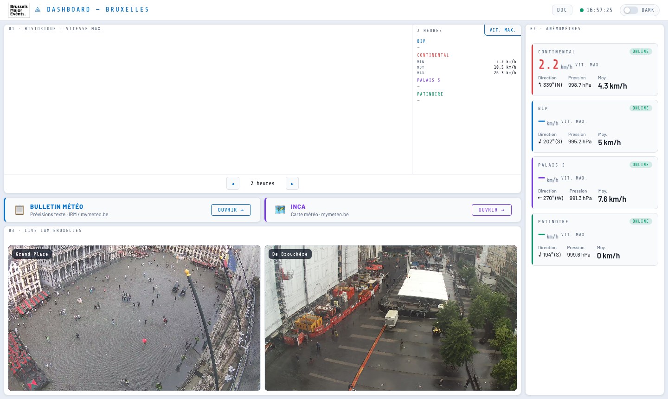668x399 pixels.
Task: Select BIP in the history legend
Action: click(x=421, y=41)
